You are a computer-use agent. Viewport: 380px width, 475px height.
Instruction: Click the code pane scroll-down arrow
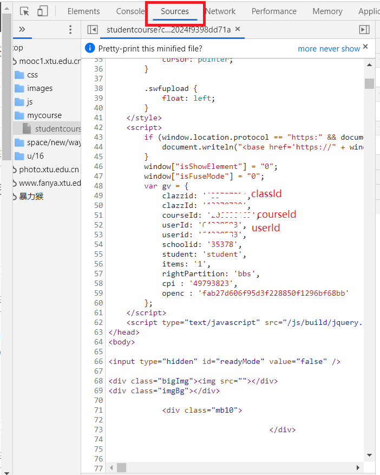click(x=370, y=455)
